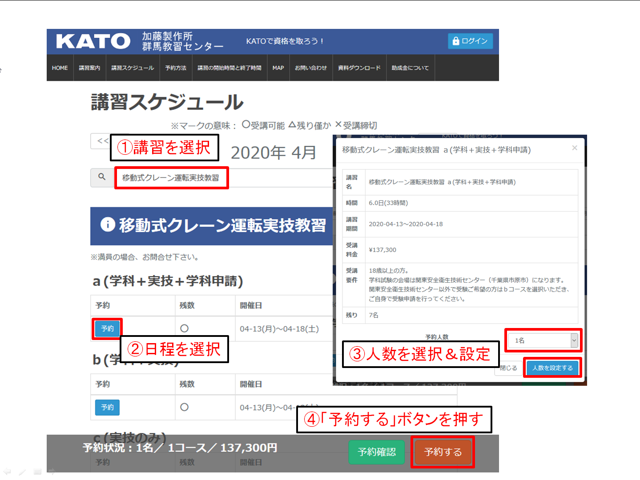Screen dimensions: 640x480
Task: Click the date 04-13(月)〜04-18(土) in course a
Action: coord(279,329)
